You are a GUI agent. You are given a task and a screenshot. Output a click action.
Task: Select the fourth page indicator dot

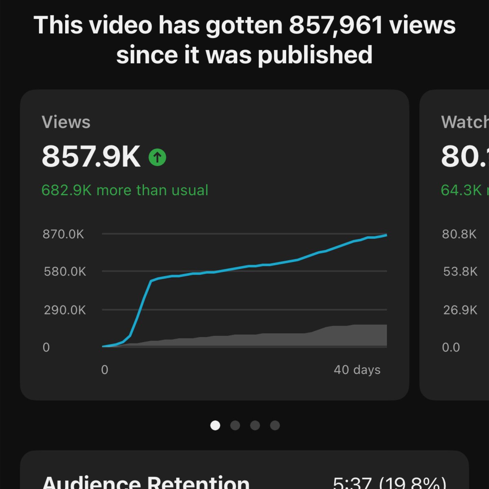(275, 425)
